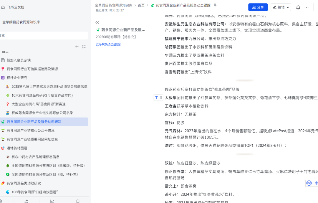
Task: Click the 分享 button
Action: 258,7
